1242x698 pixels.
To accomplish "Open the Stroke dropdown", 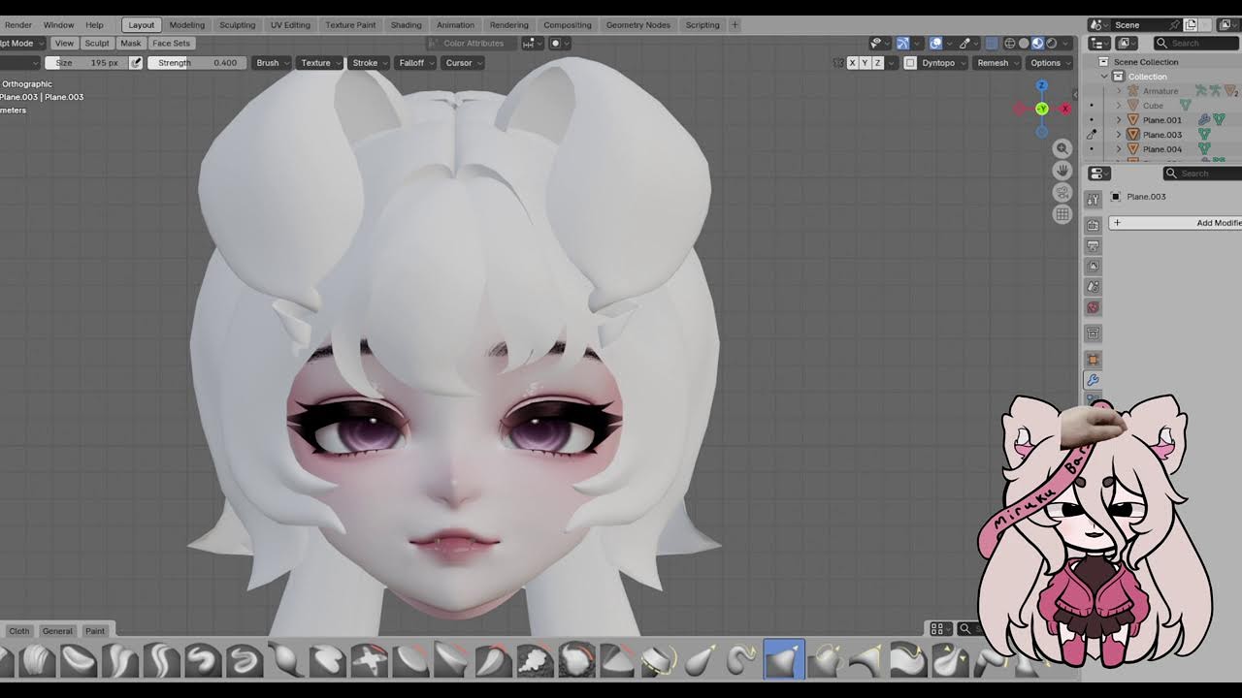I will [369, 63].
